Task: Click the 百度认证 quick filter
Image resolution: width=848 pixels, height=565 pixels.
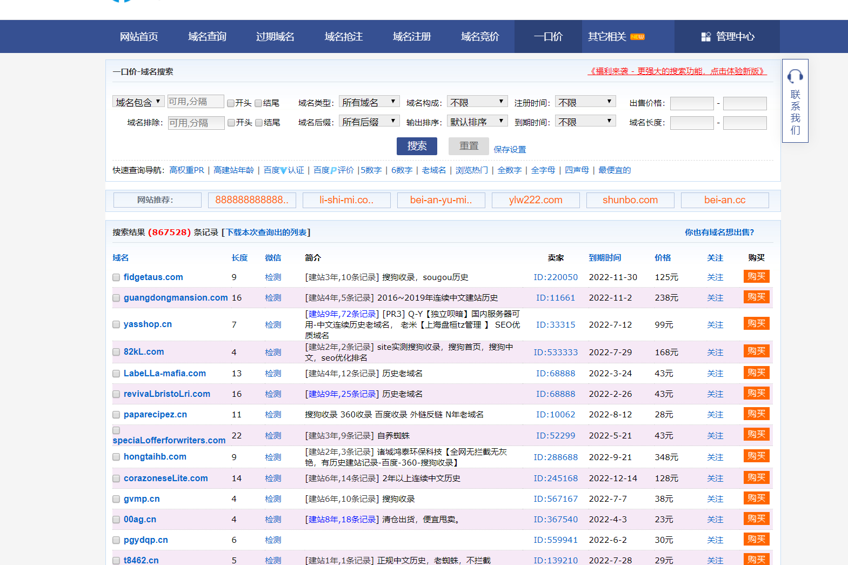Action: 284,170
